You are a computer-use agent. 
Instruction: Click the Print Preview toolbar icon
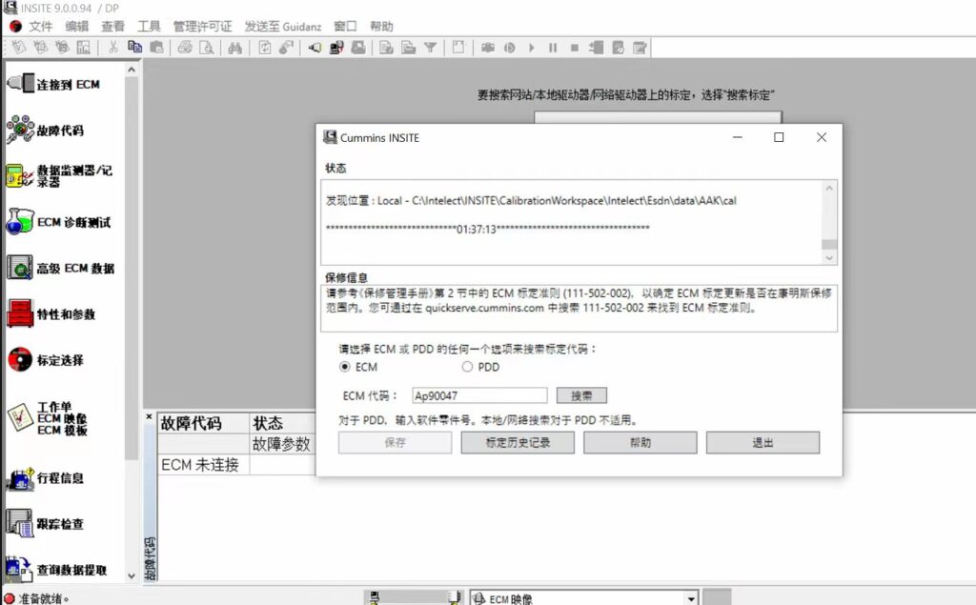pyautogui.click(x=206, y=48)
